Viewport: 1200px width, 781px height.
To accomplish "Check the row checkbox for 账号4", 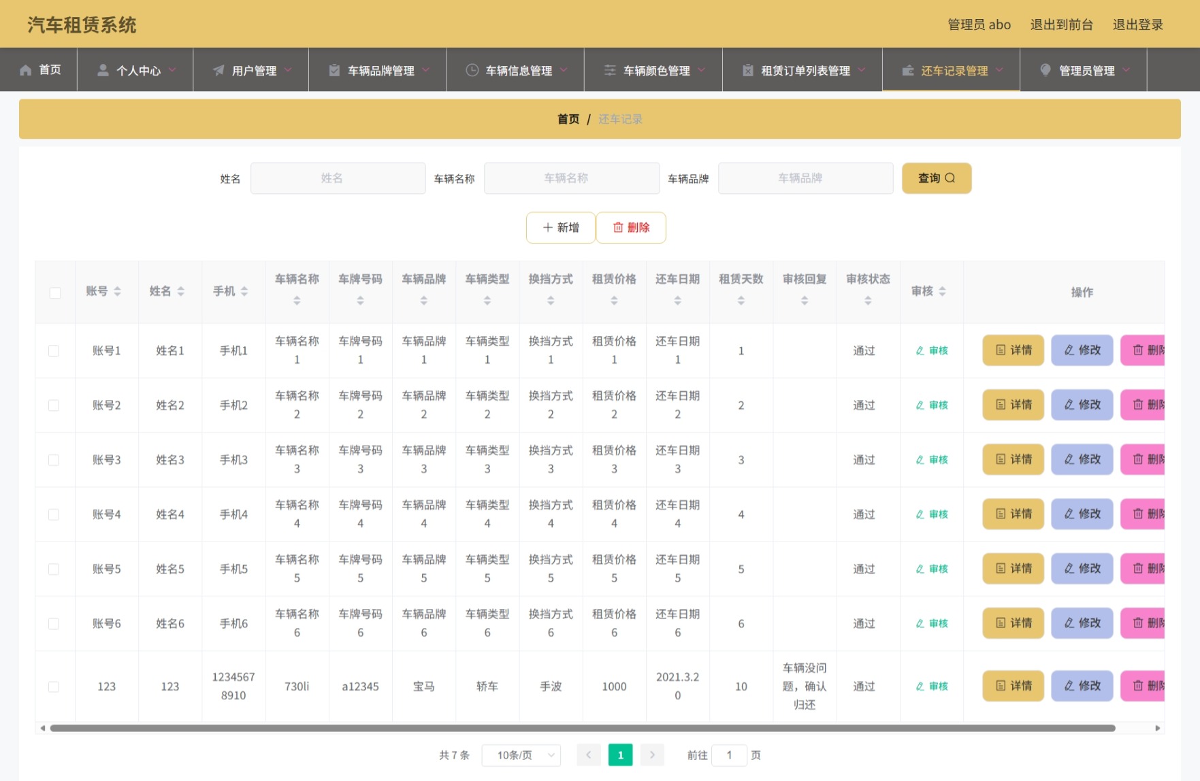I will click(54, 514).
